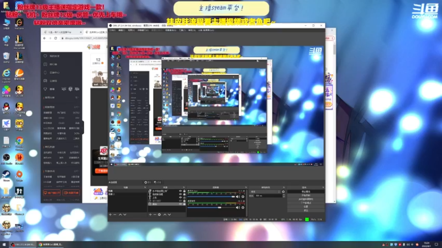Open scene transition type dropdown
442x248 pixels.
[x=266, y=192]
